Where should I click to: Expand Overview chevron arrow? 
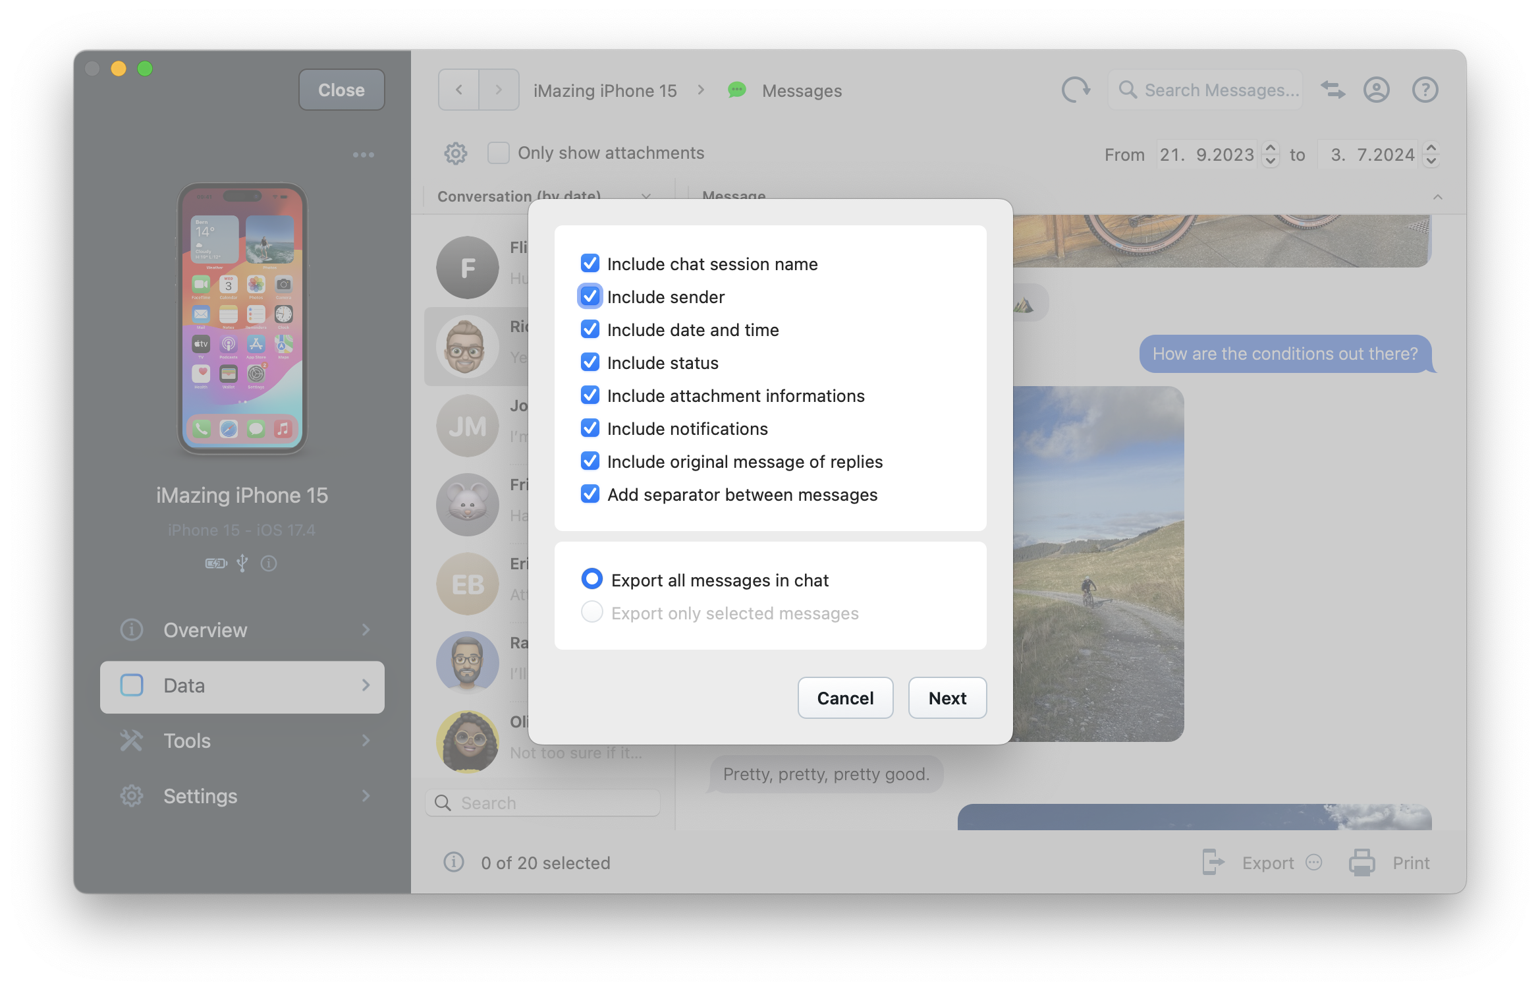click(x=366, y=630)
